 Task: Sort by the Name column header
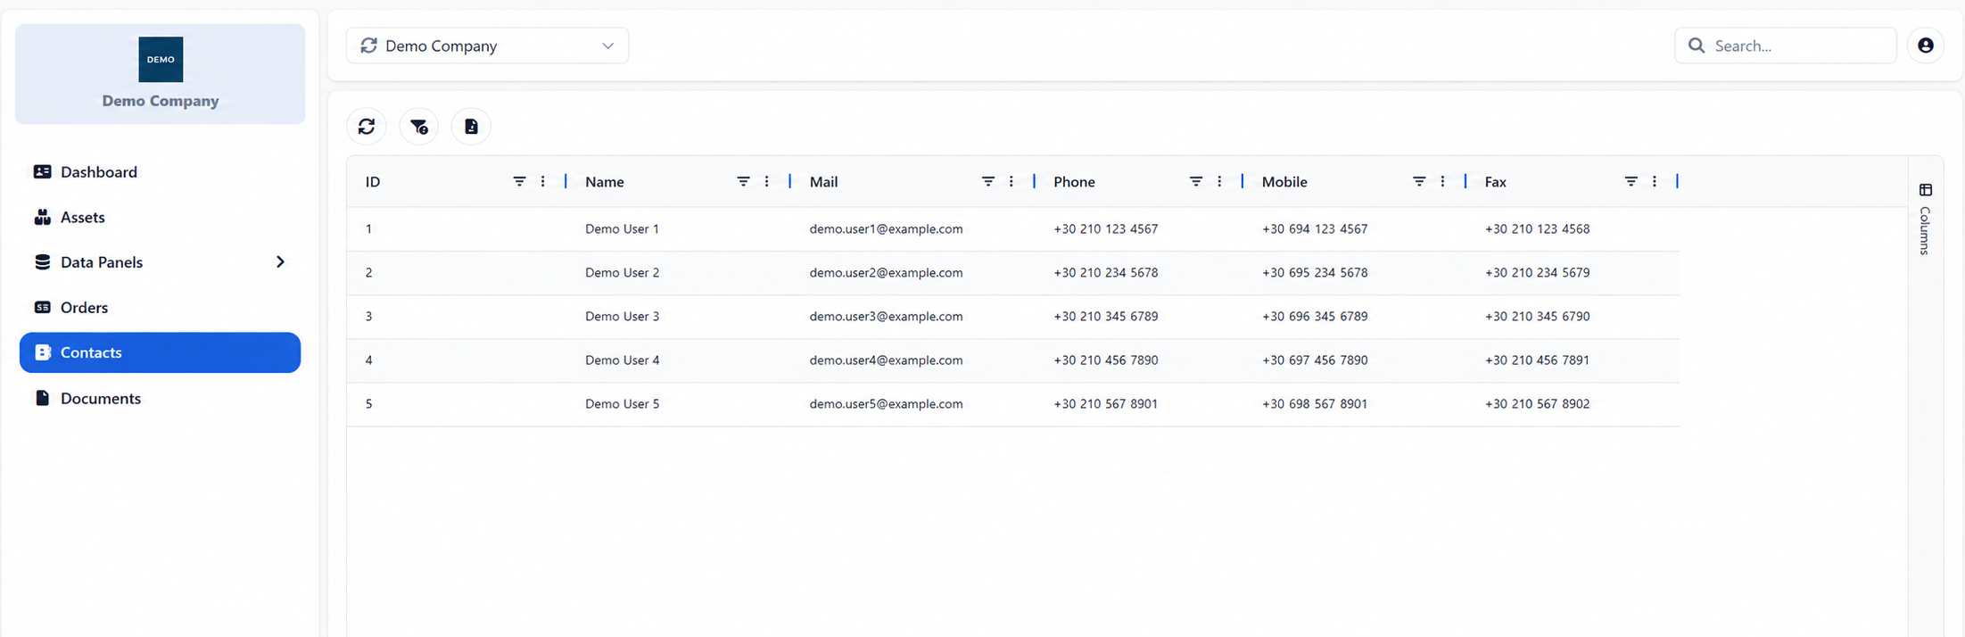[605, 182]
